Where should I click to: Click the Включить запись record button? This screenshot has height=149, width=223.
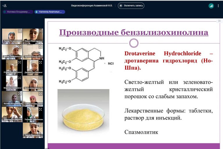(x=131, y=6)
